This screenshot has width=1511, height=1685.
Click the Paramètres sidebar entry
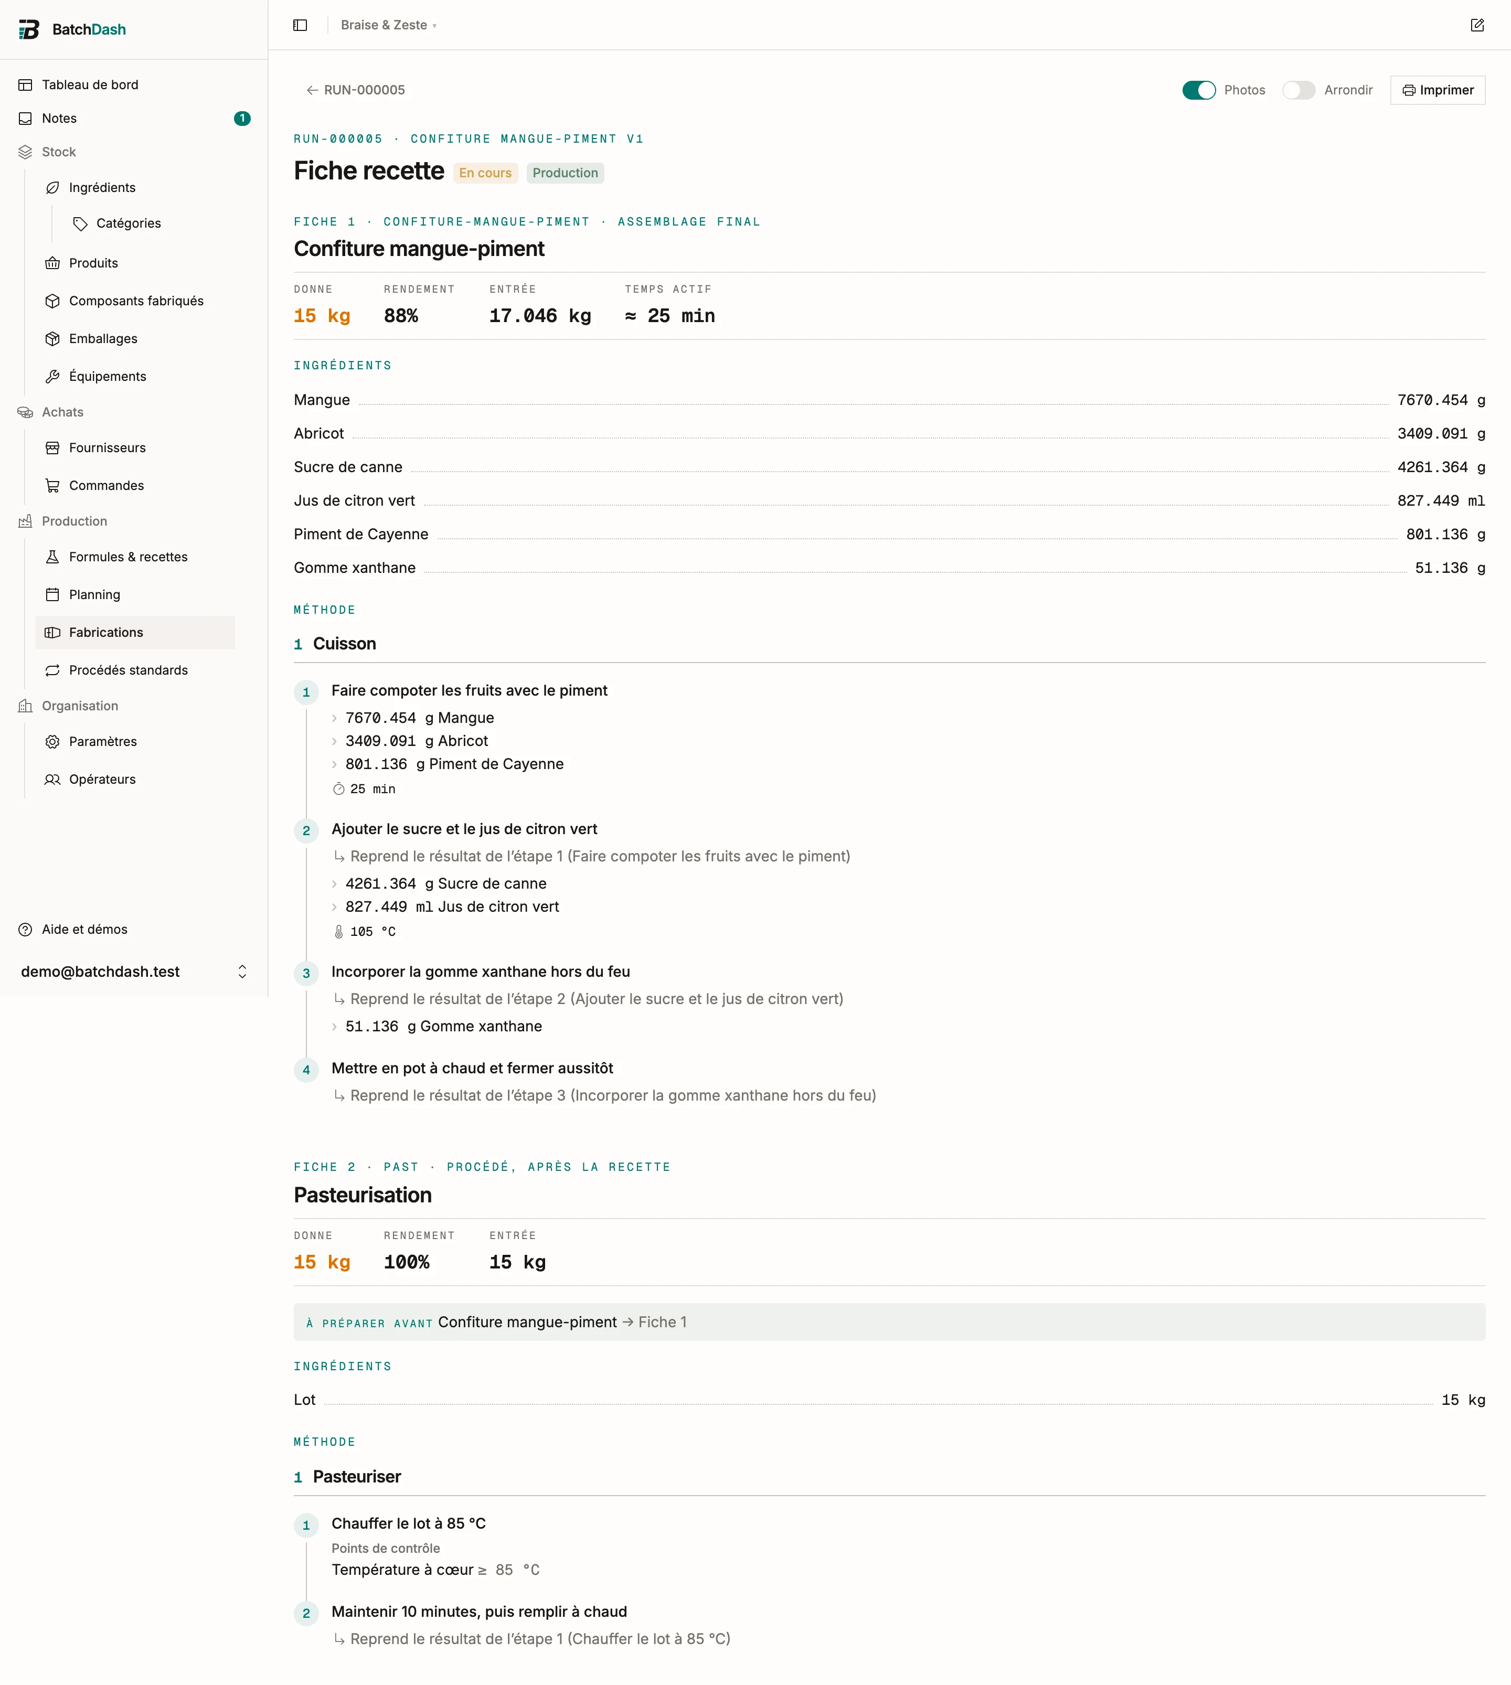[135, 741]
